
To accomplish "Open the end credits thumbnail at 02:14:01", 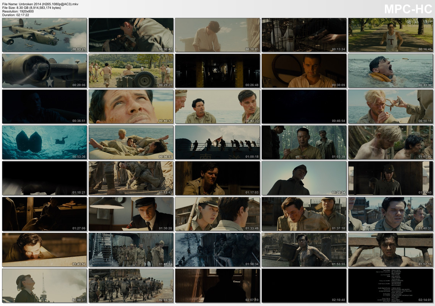I will (391, 286).
